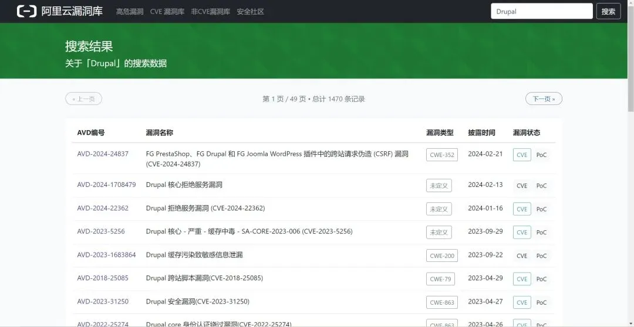Viewport: 634px width, 327px height.
Task: Click disclosure date 2023-04-27
Action: click(485, 302)
